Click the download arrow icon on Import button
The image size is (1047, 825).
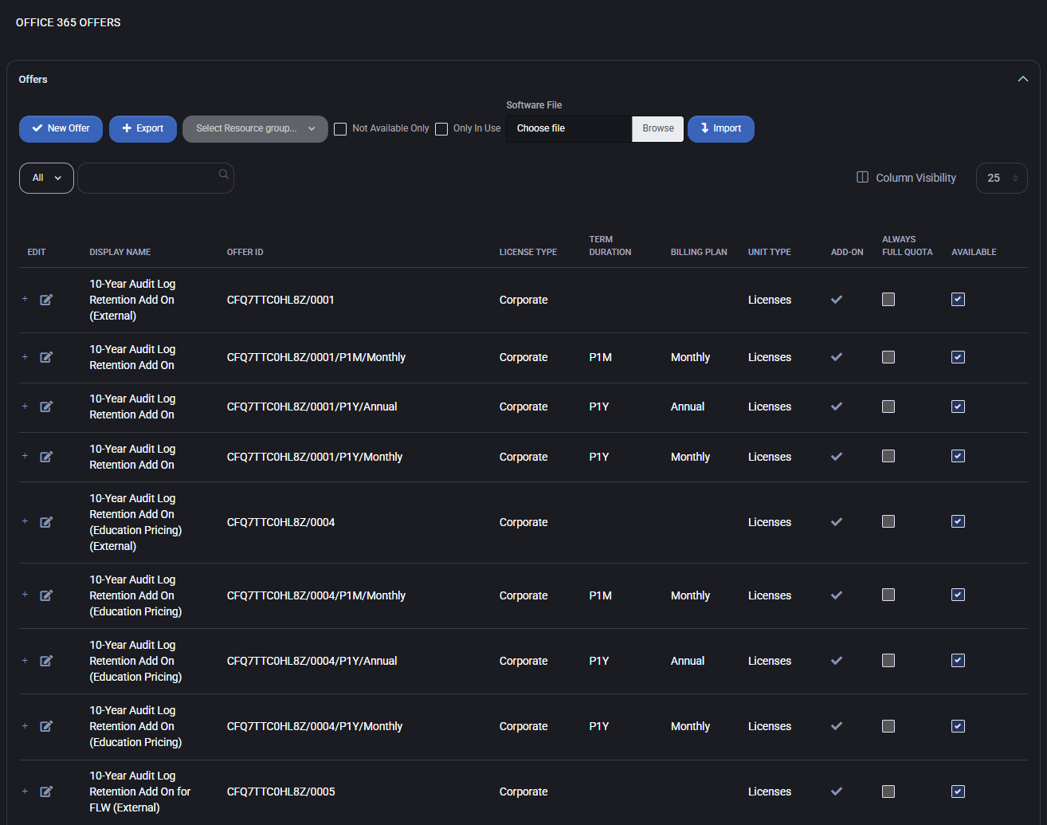(x=702, y=128)
